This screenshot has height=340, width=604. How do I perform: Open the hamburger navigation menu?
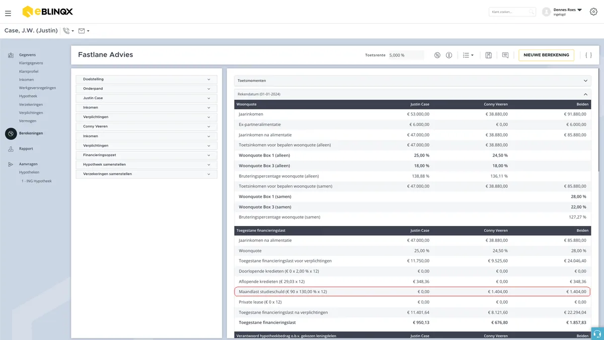click(x=8, y=13)
